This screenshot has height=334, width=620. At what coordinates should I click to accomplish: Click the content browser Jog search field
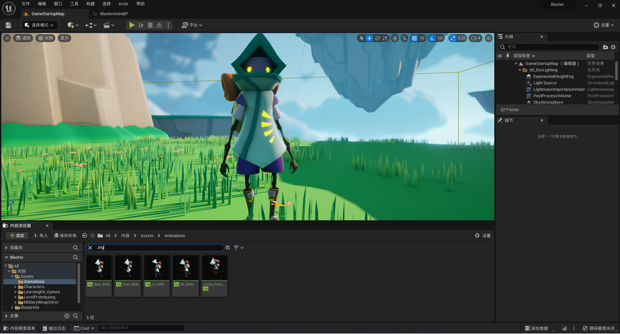click(x=155, y=248)
